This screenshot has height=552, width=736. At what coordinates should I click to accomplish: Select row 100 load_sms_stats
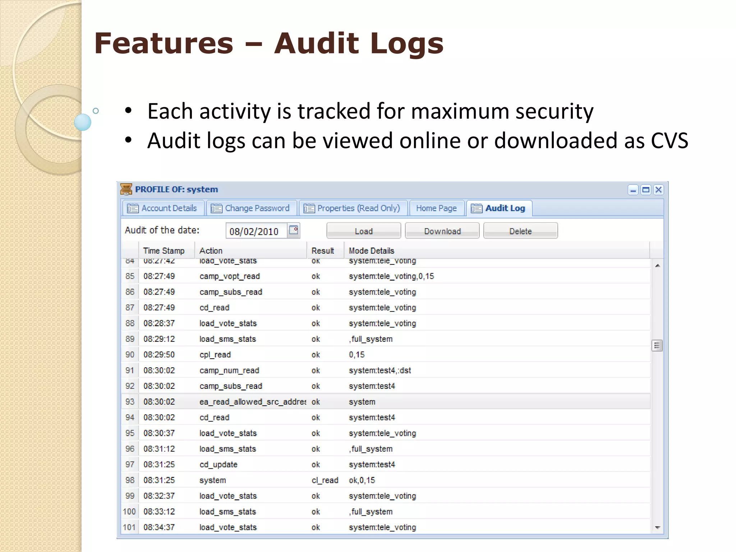point(386,511)
